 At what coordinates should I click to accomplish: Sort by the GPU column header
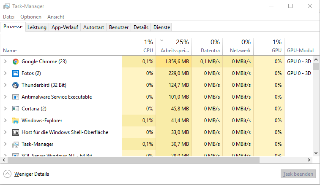point(269,47)
